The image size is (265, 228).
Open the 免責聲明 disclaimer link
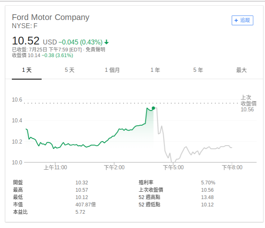pyautogui.click(x=95, y=50)
